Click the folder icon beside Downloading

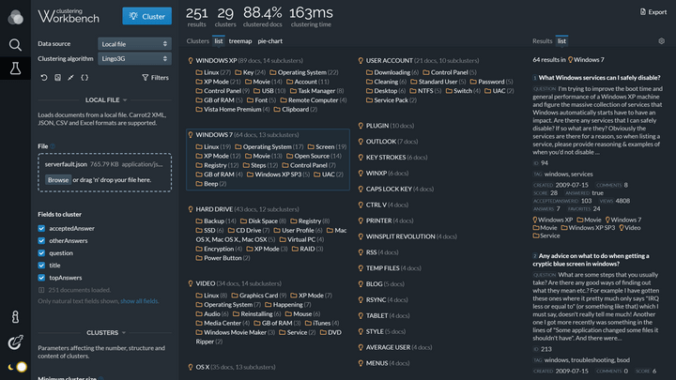[369, 72]
